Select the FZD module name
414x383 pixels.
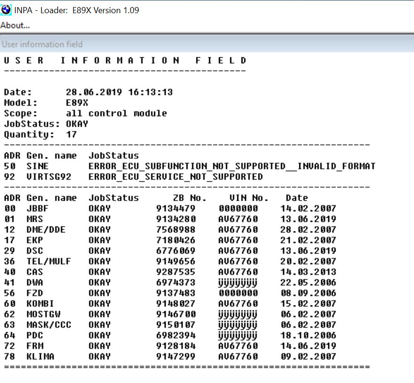click(35, 293)
